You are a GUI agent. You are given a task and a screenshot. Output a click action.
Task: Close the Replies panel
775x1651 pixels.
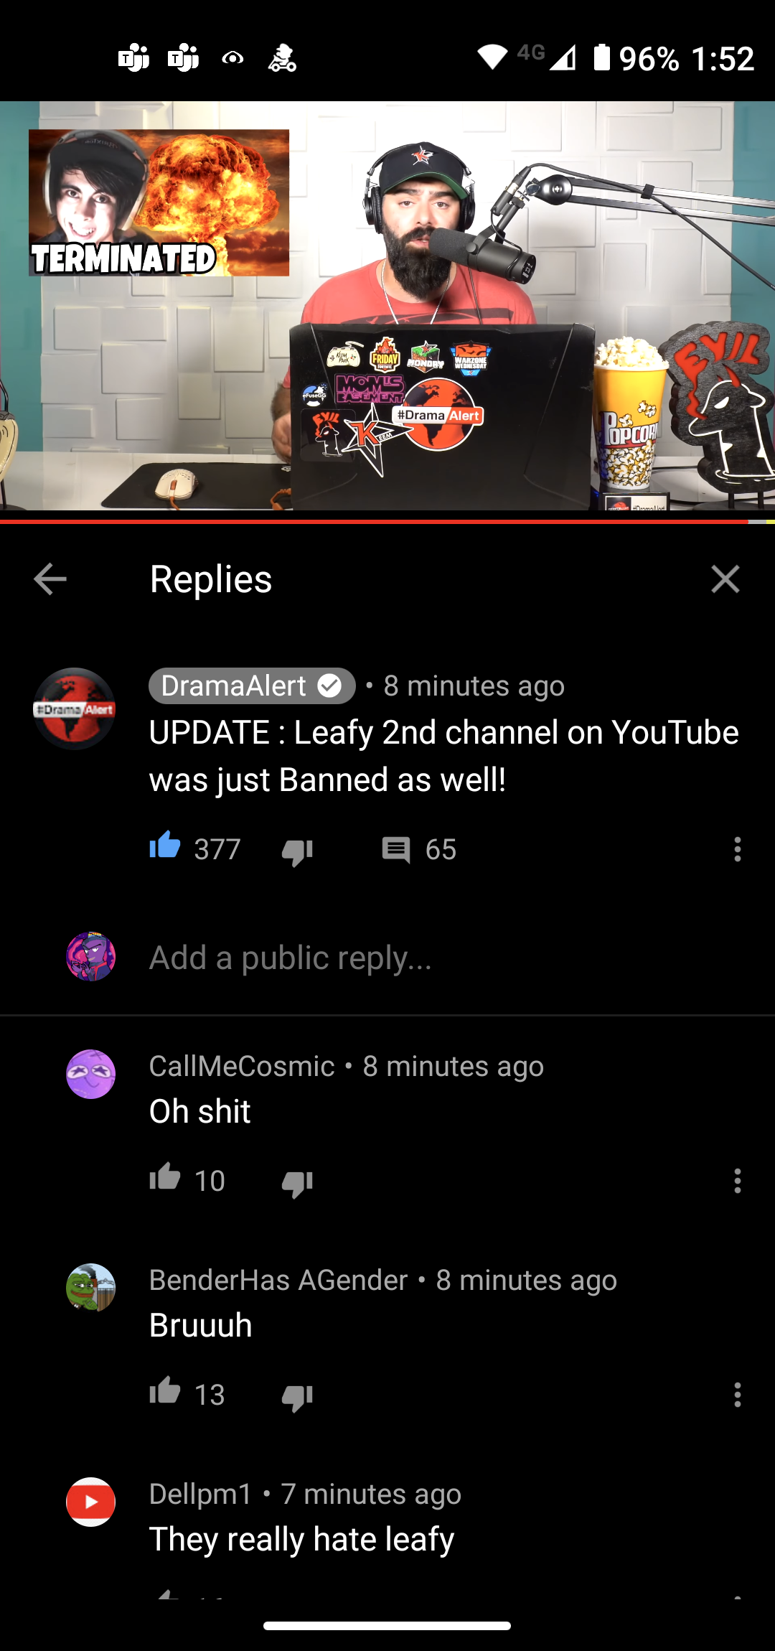(725, 579)
